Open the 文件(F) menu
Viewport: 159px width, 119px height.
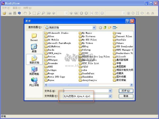tap(6, 8)
